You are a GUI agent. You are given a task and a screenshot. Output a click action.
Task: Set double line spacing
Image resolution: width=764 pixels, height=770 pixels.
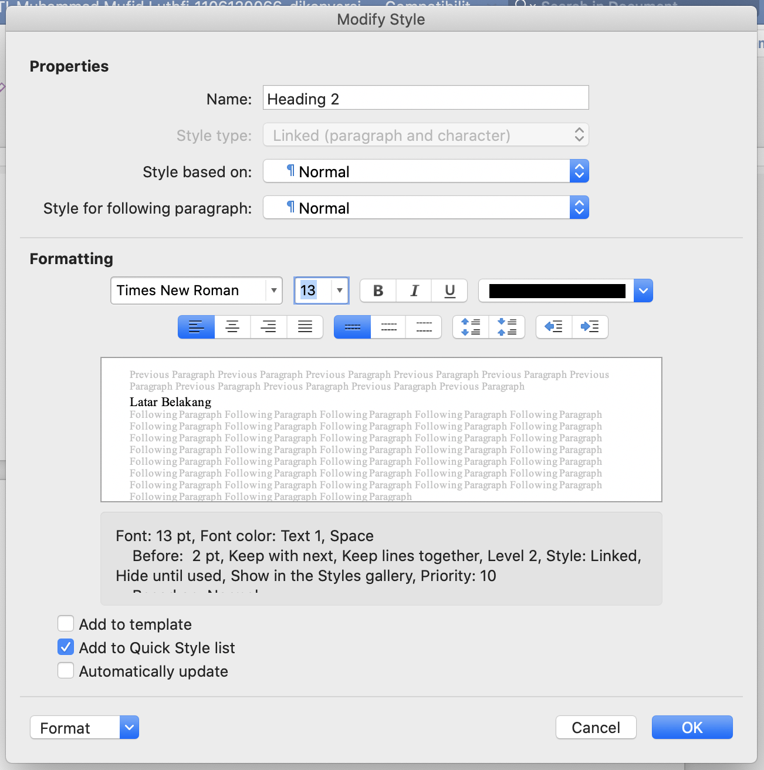tap(424, 327)
